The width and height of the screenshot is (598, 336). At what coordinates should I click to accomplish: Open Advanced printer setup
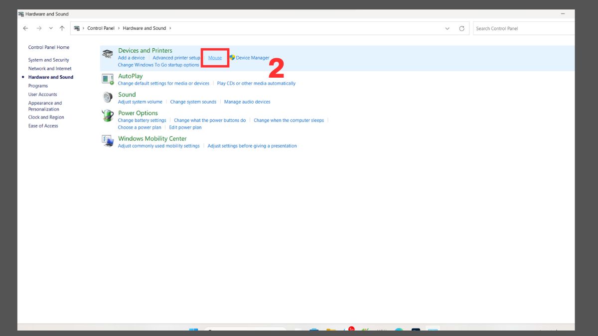click(x=176, y=58)
